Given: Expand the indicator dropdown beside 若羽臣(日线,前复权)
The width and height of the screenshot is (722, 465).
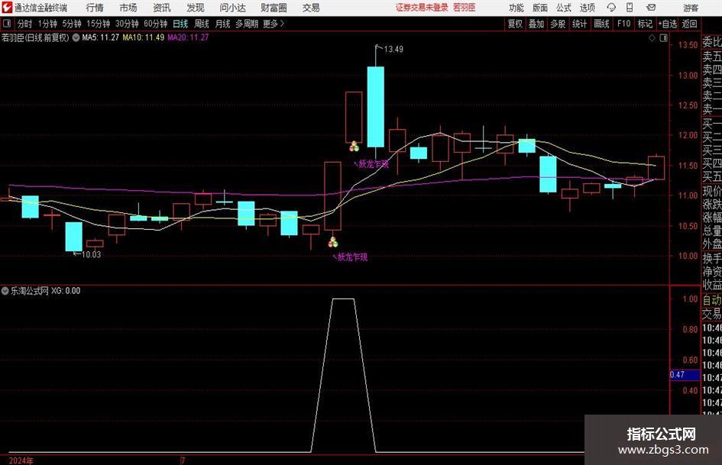Looking at the screenshot, I should pyautogui.click(x=76, y=37).
